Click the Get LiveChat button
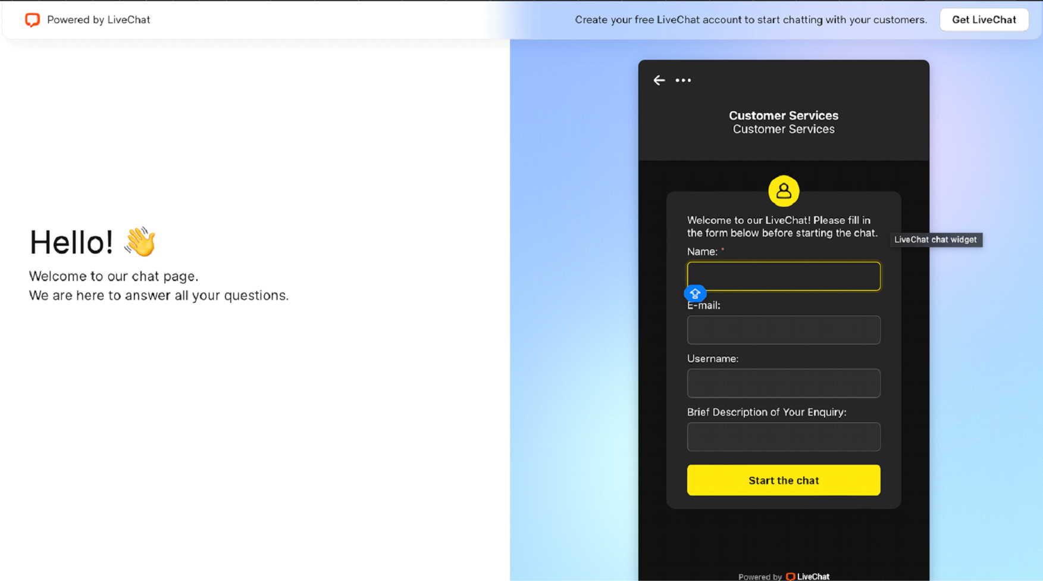The image size is (1043, 581). (x=984, y=20)
